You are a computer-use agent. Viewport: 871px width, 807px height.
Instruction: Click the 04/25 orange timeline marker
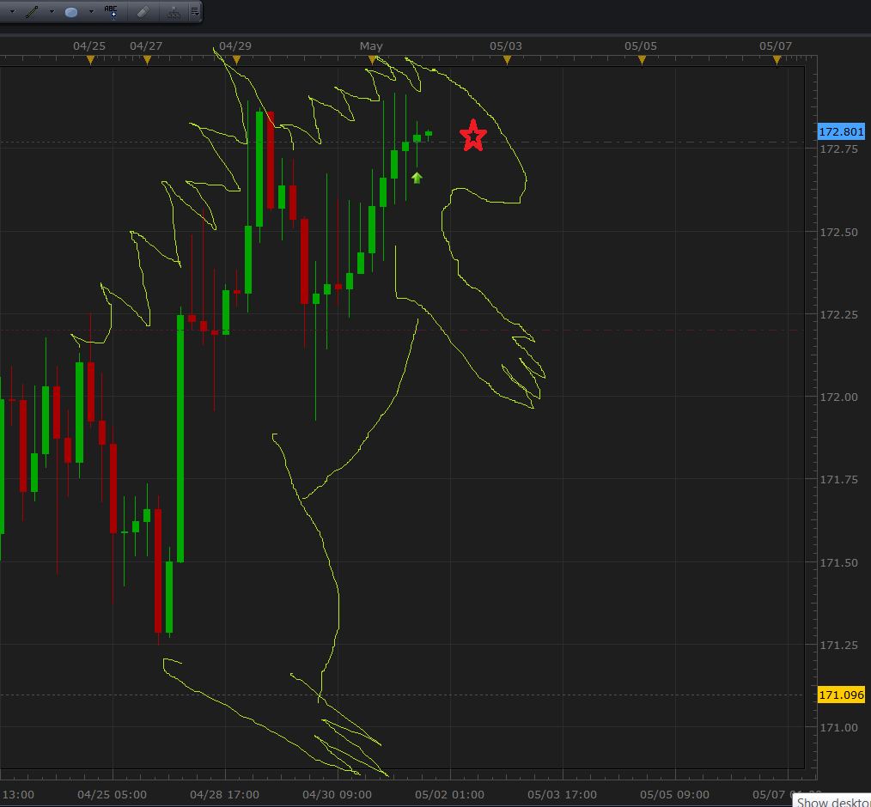(90, 60)
